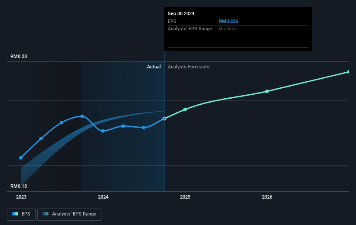Click the RM0.236 EPS value in tooltip
Image resolution: width=356 pixels, height=225 pixels.
[229, 21]
